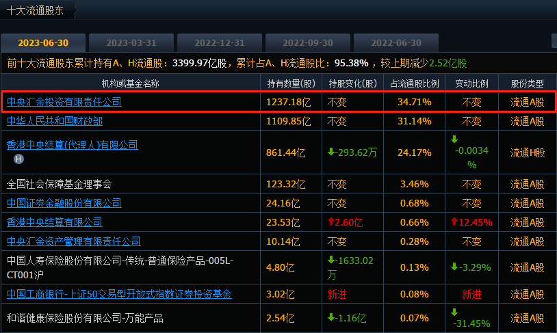Click the 0.08% share ratio cell

(414, 294)
